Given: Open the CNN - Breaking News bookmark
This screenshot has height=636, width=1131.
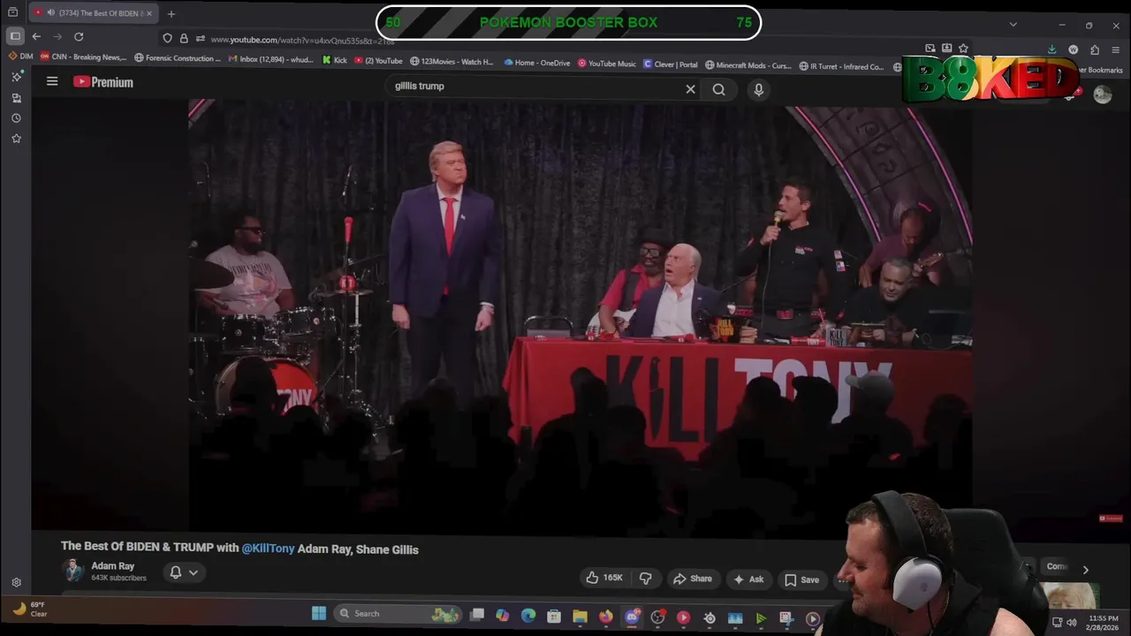Looking at the screenshot, I should [83, 57].
